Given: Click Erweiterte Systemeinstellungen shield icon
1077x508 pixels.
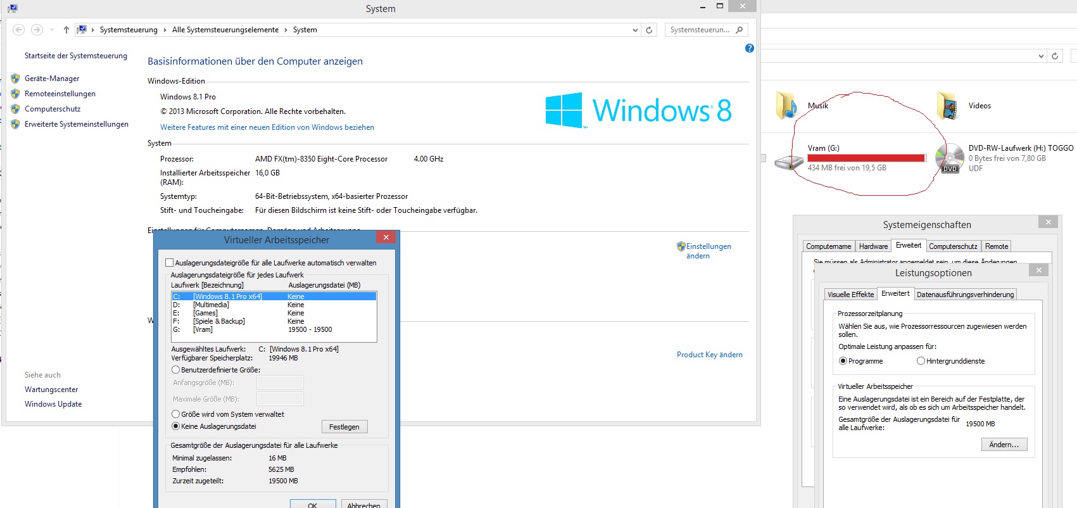Looking at the screenshot, I should (15, 124).
